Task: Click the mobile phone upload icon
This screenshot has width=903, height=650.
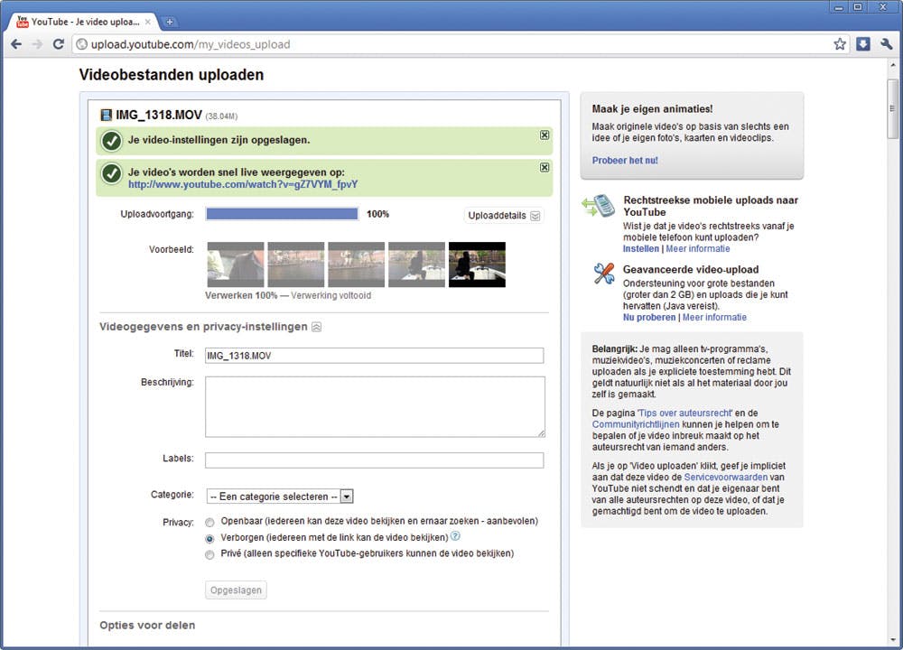Action: (599, 206)
